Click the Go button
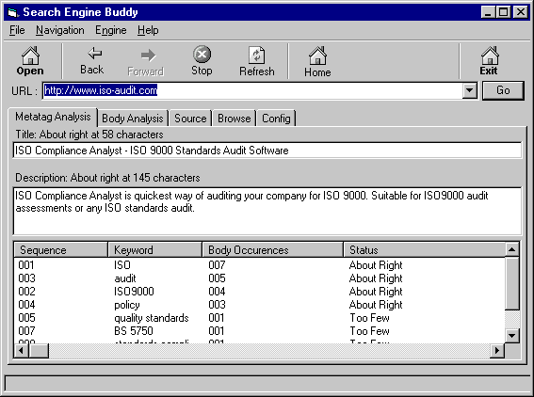Image resolution: width=534 pixels, height=397 pixels. 503,90
